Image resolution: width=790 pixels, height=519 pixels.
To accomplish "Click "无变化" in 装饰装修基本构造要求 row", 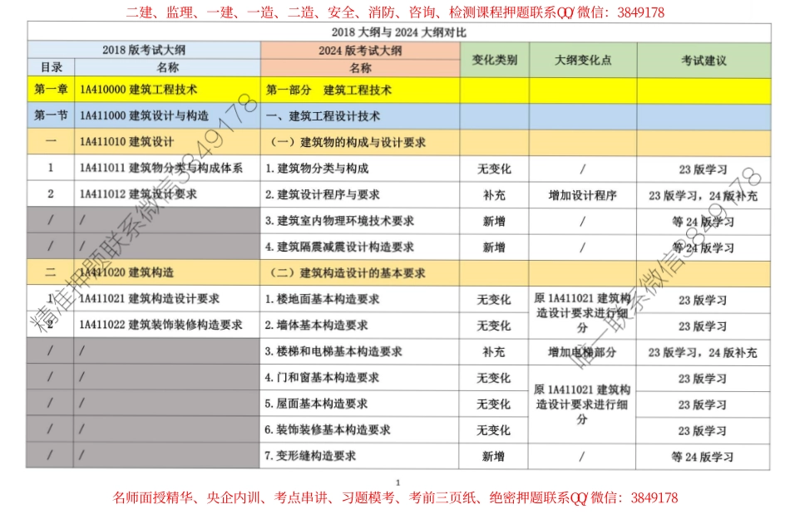I will [493, 430].
